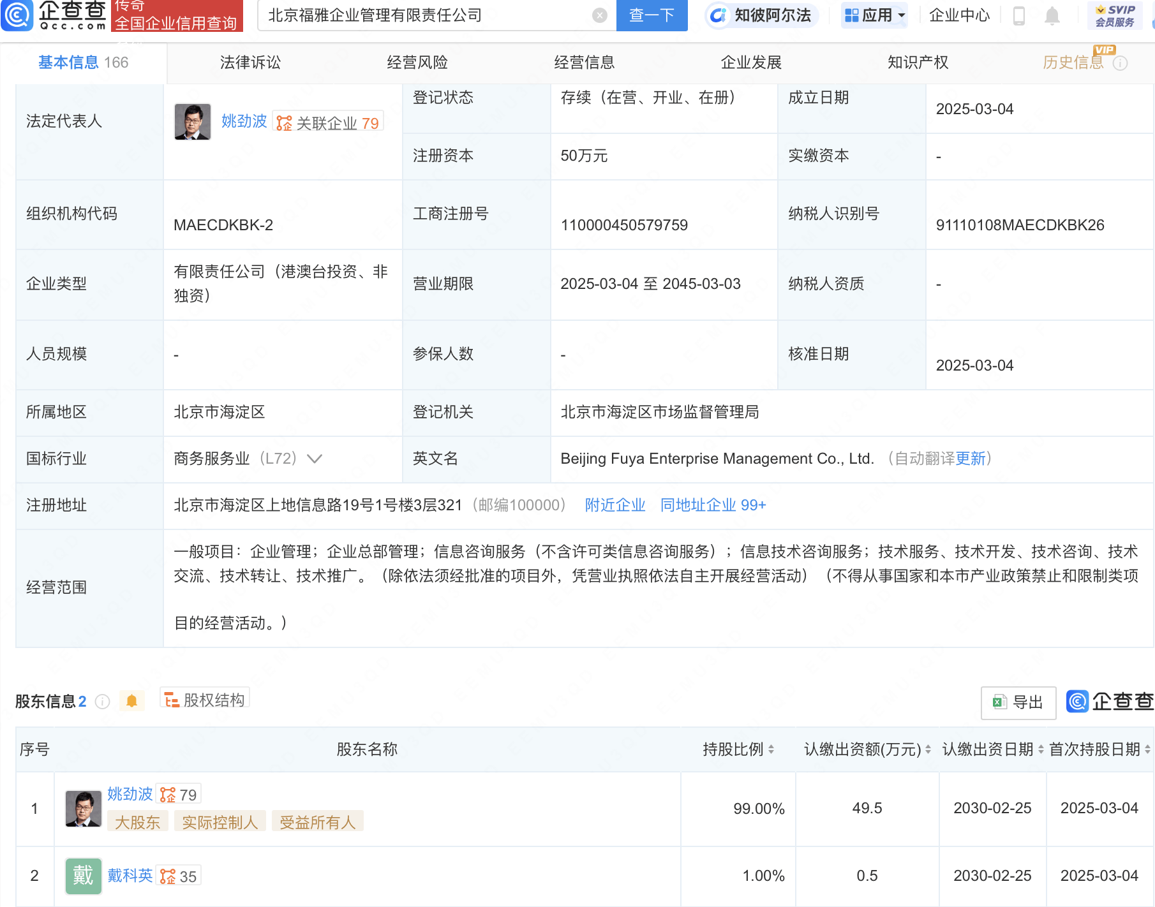The image size is (1155, 907).
Task: Select the 实际控制人 tag
Action: coord(220,822)
